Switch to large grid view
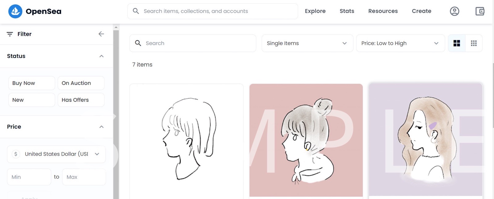 [x=457, y=43]
